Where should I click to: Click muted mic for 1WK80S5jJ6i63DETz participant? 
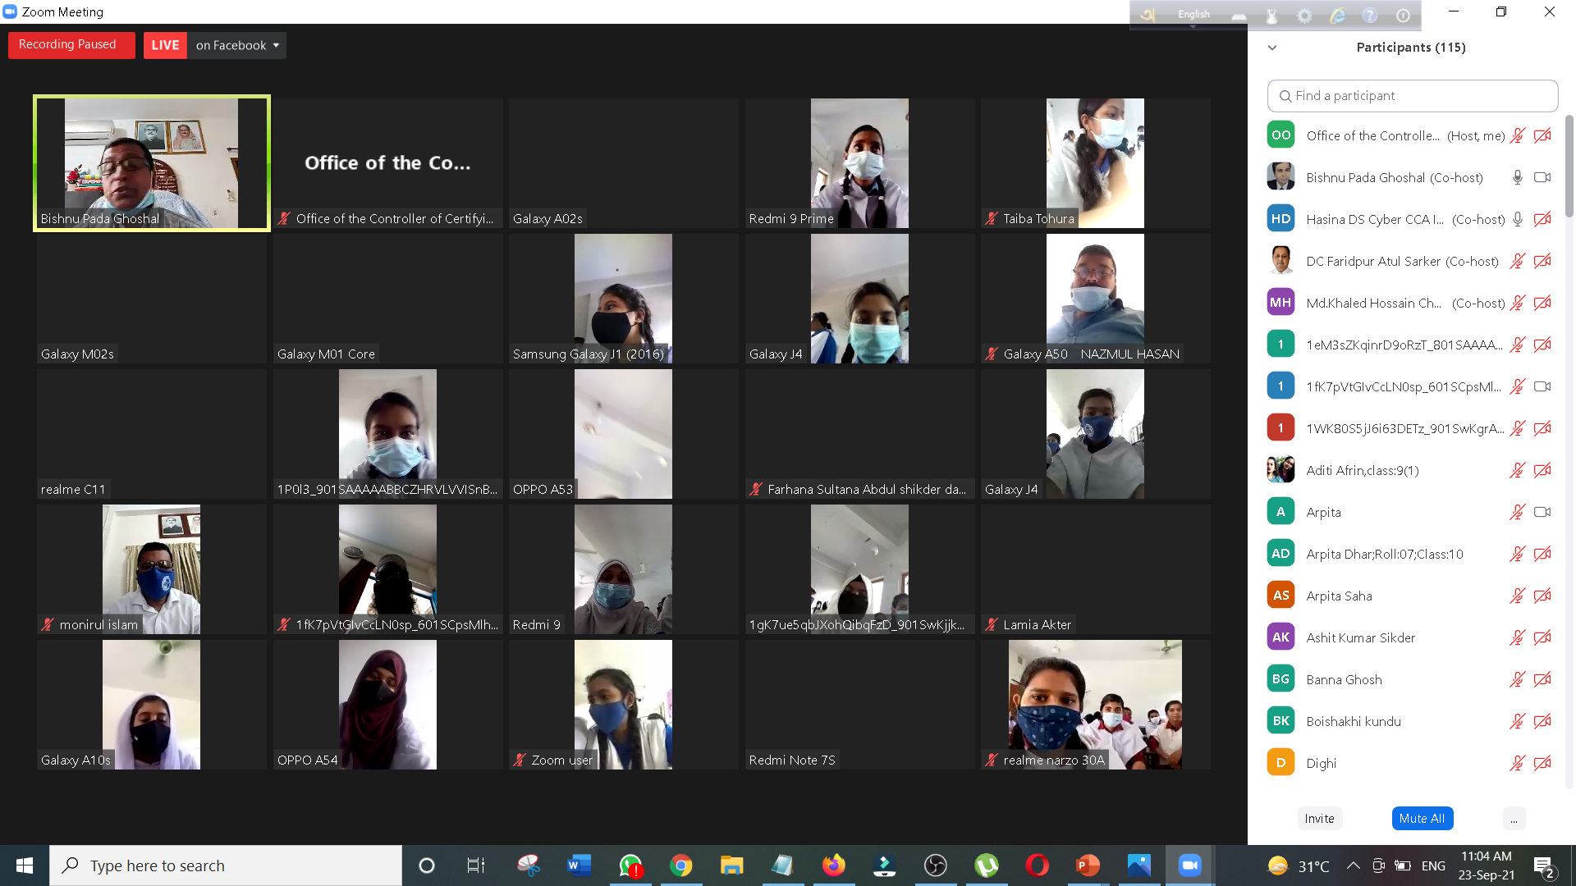coord(1518,428)
